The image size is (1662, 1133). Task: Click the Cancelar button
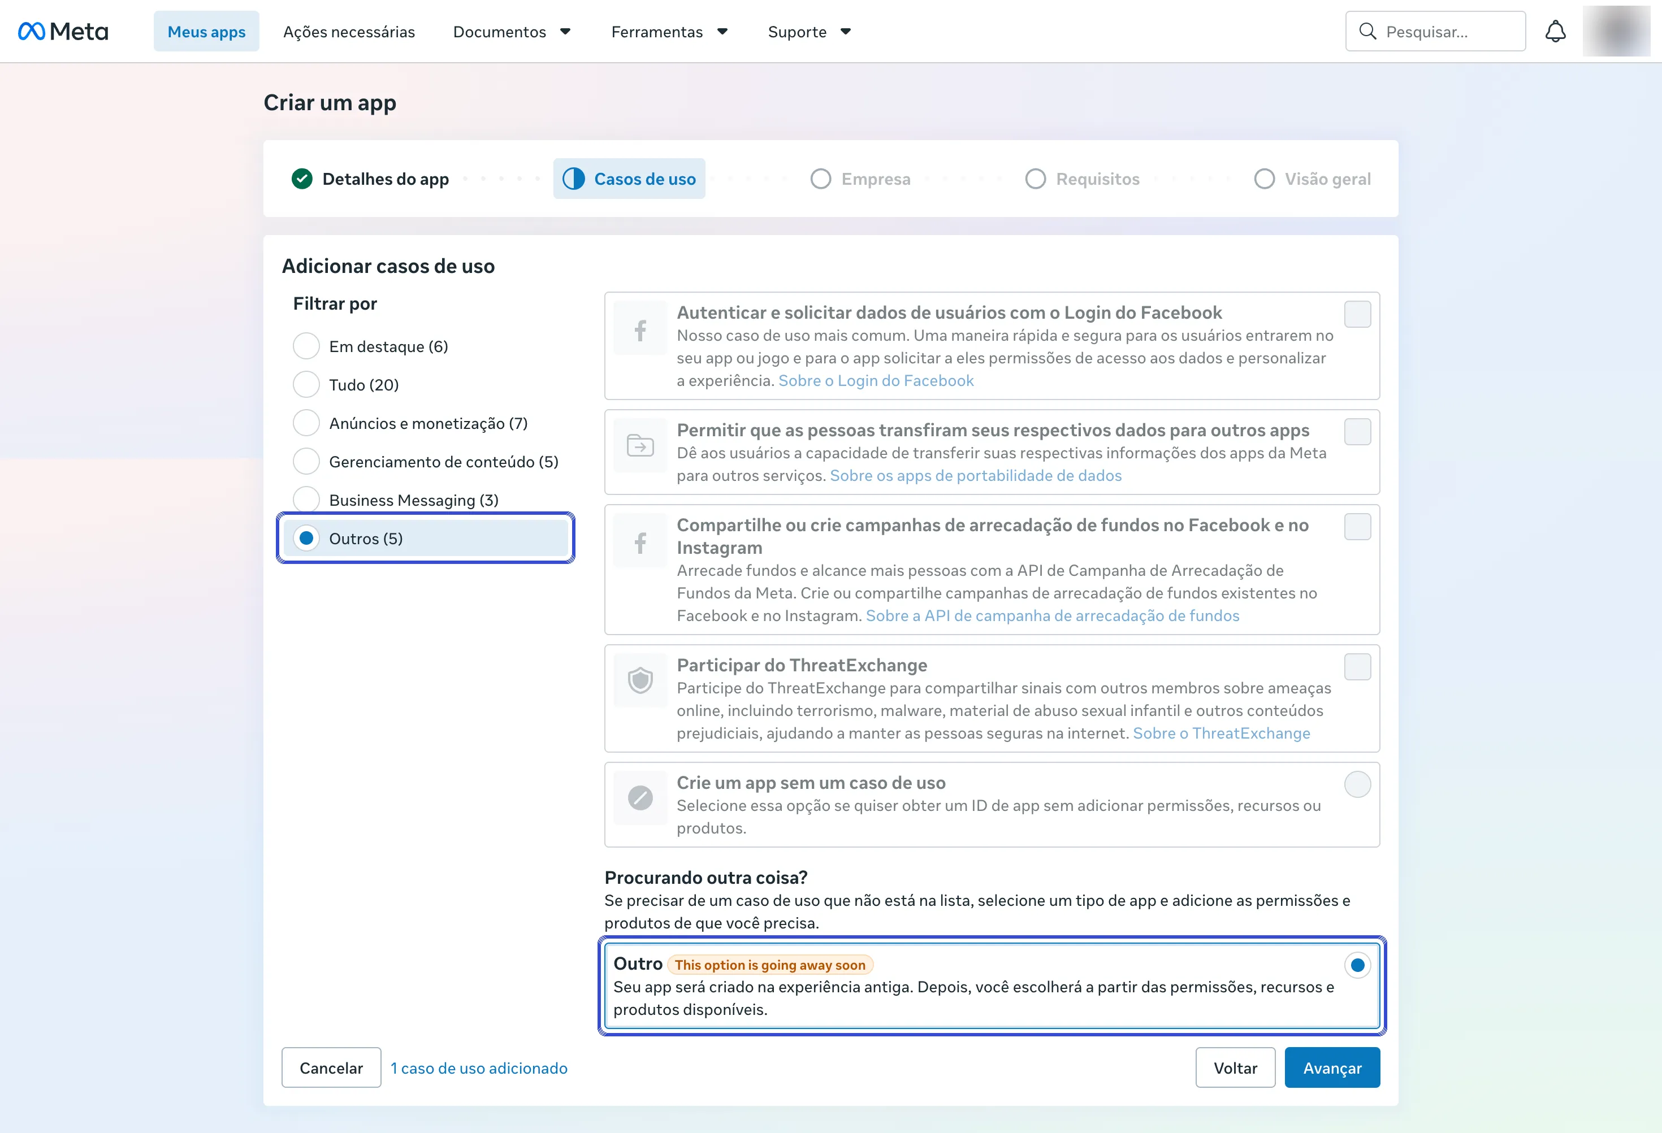pos(331,1068)
